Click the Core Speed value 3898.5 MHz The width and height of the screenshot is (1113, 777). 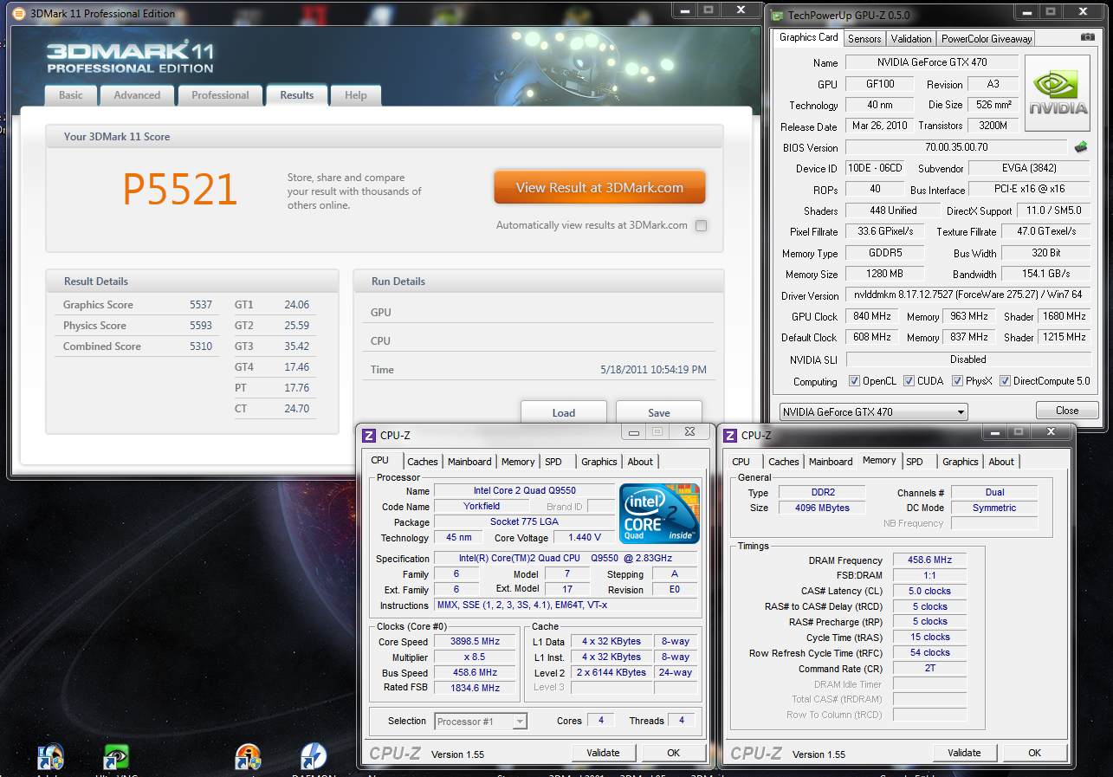coord(475,642)
